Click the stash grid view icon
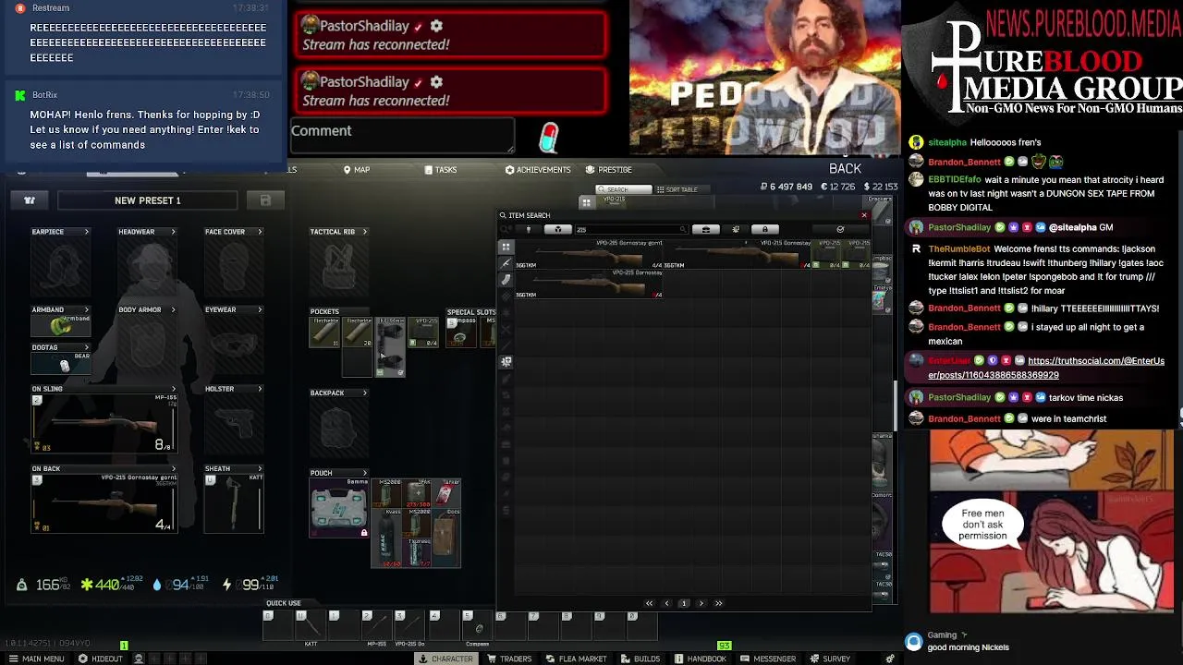This screenshot has width=1183, height=665. 586,202
